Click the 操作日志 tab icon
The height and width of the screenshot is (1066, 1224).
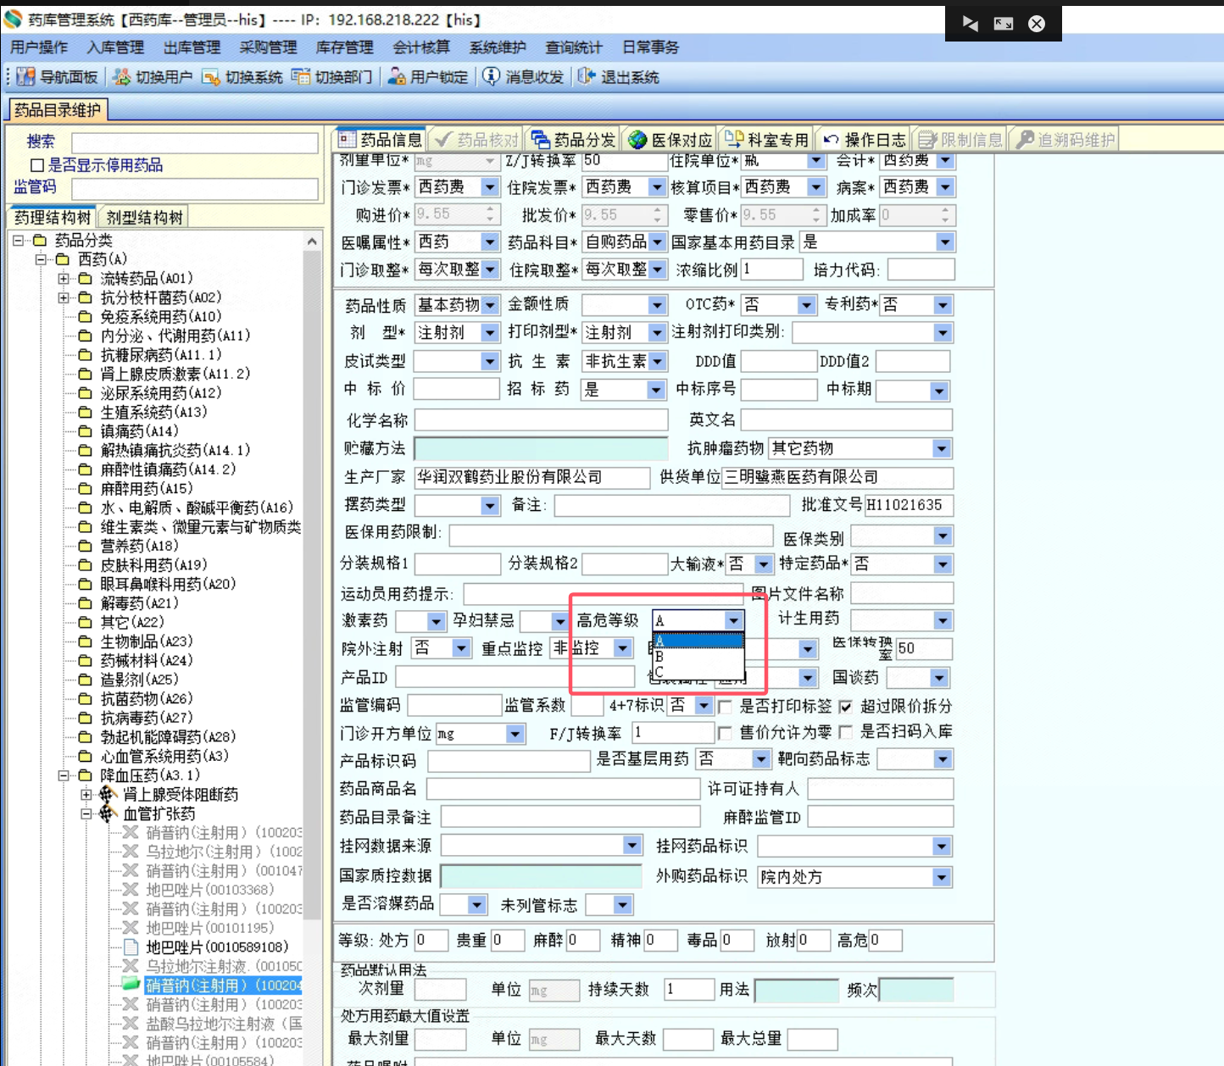pos(831,139)
